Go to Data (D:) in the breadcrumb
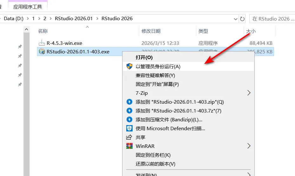 14,19
